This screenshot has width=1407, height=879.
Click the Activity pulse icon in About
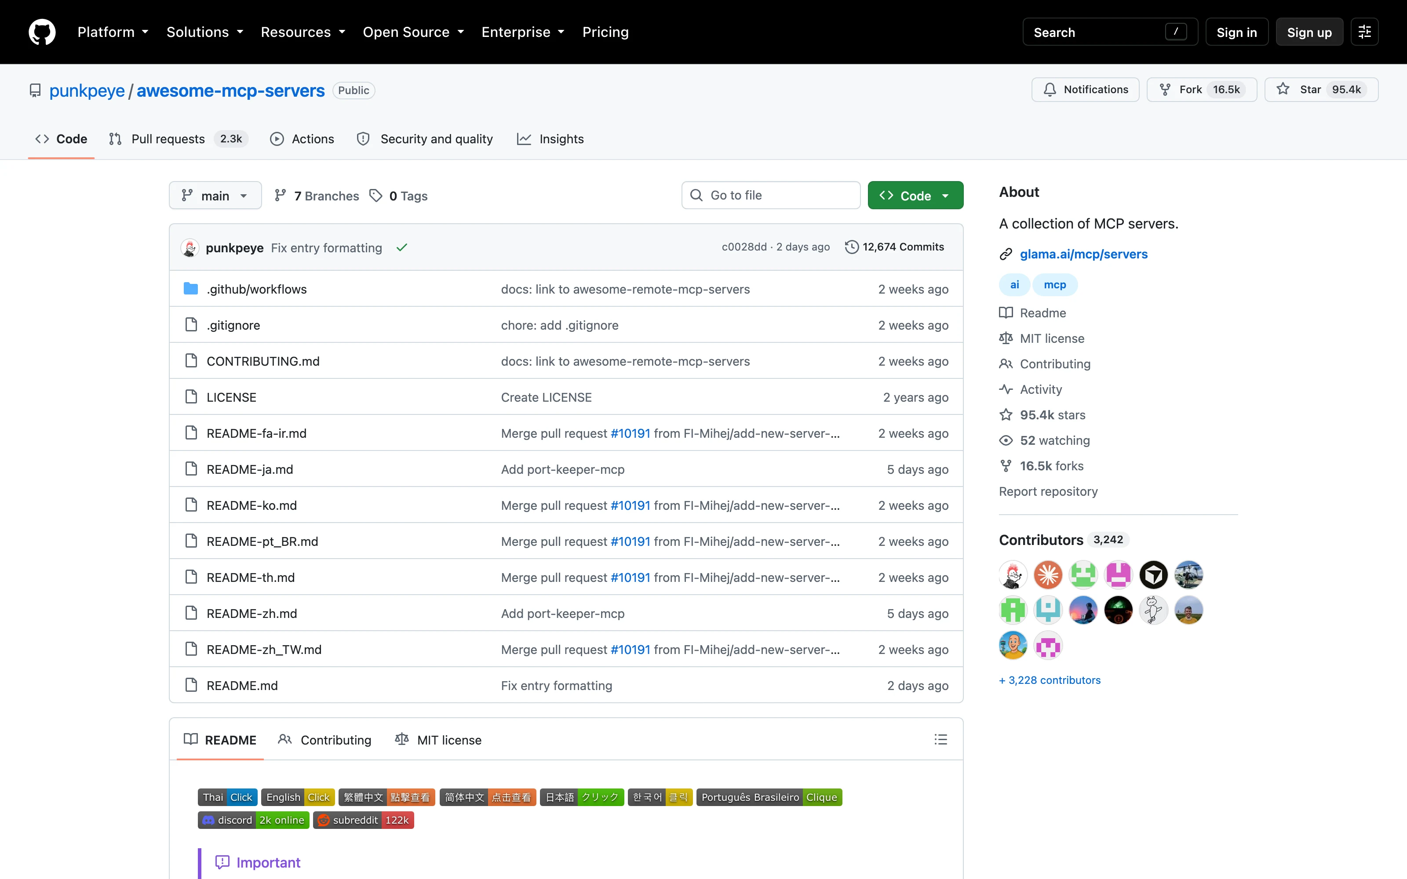point(1006,389)
